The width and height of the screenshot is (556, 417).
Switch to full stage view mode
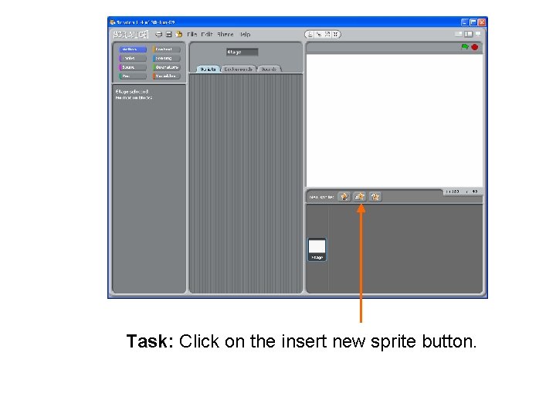[x=469, y=34]
